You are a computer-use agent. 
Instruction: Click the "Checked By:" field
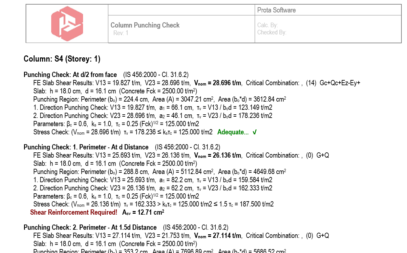click(272, 32)
